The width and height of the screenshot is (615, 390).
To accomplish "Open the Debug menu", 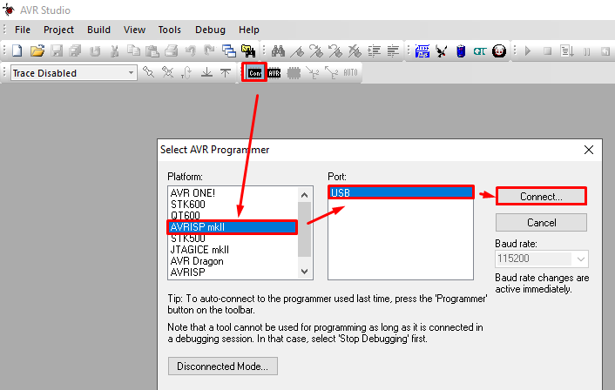I will click(210, 30).
